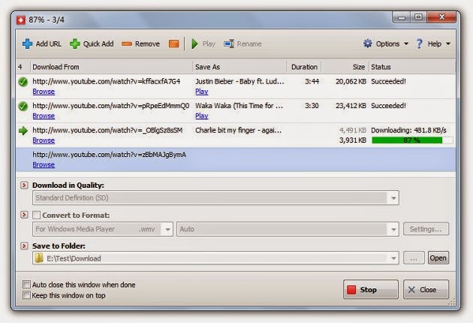Click Play link under Waka Waka file

click(x=202, y=116)
